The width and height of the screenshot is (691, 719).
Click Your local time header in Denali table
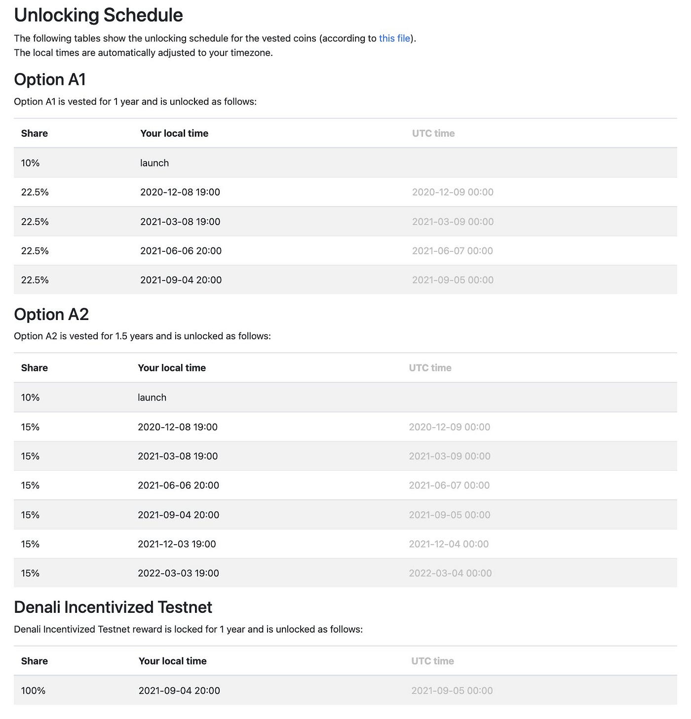(173, 661)
